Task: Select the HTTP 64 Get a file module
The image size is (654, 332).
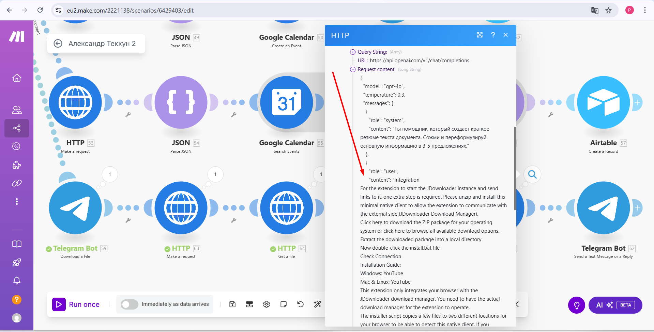Action: (x=287, y=208)
